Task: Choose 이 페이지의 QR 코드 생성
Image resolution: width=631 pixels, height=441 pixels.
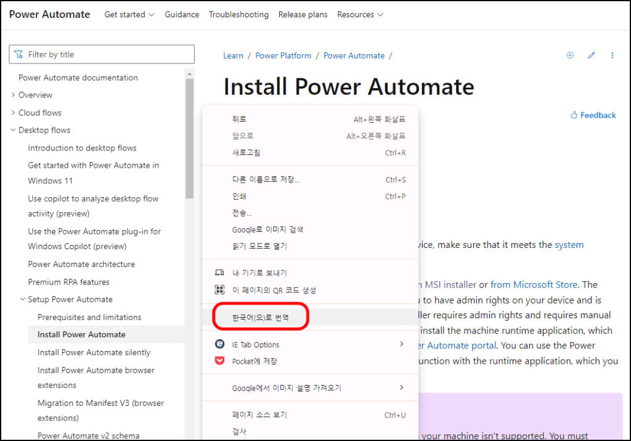Action: (x=311, y=290)
